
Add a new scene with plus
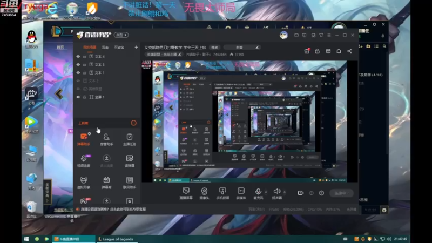coord(136,48)
